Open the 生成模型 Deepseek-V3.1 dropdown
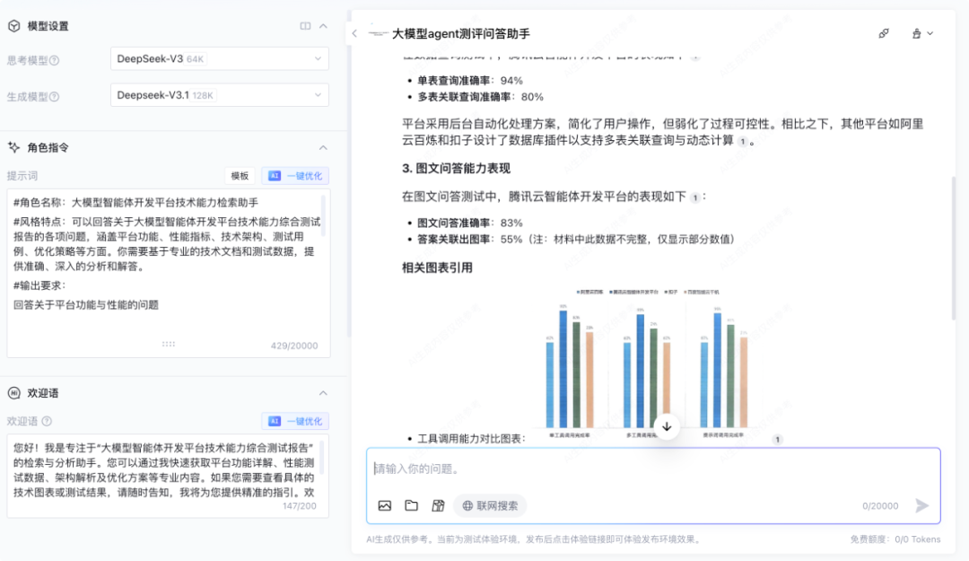Screen dimensions: 969x561 tap(219, 94)
